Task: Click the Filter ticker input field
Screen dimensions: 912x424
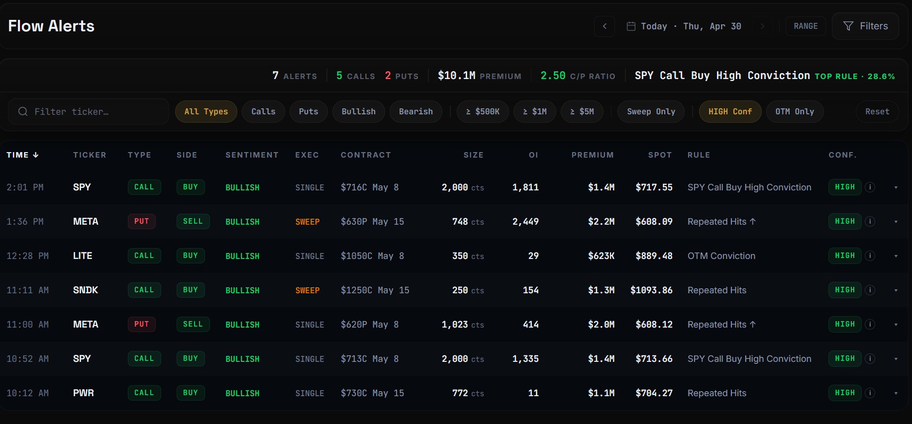Action: (89, 111)
